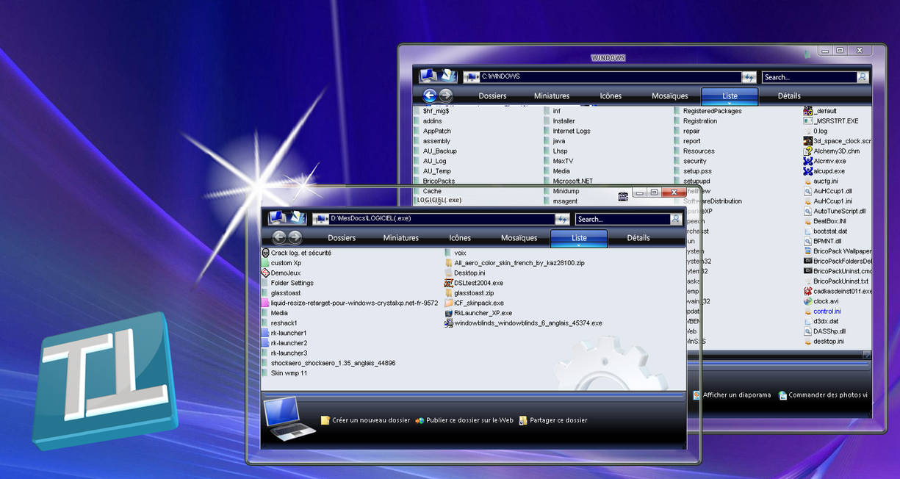
Task: Select the Liste tab in LOGICIEL(.exe) window
Action: coord(579,238)
